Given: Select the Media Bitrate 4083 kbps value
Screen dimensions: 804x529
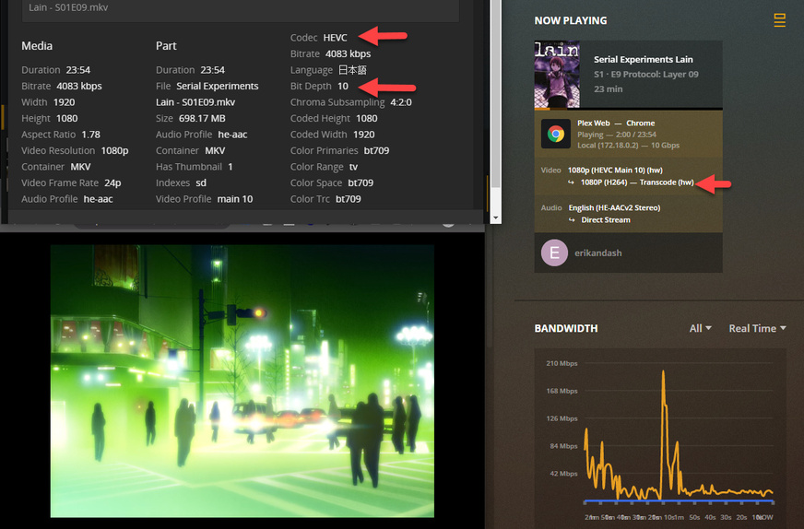Looking at the screenshot, I should [x=79, y=86].
